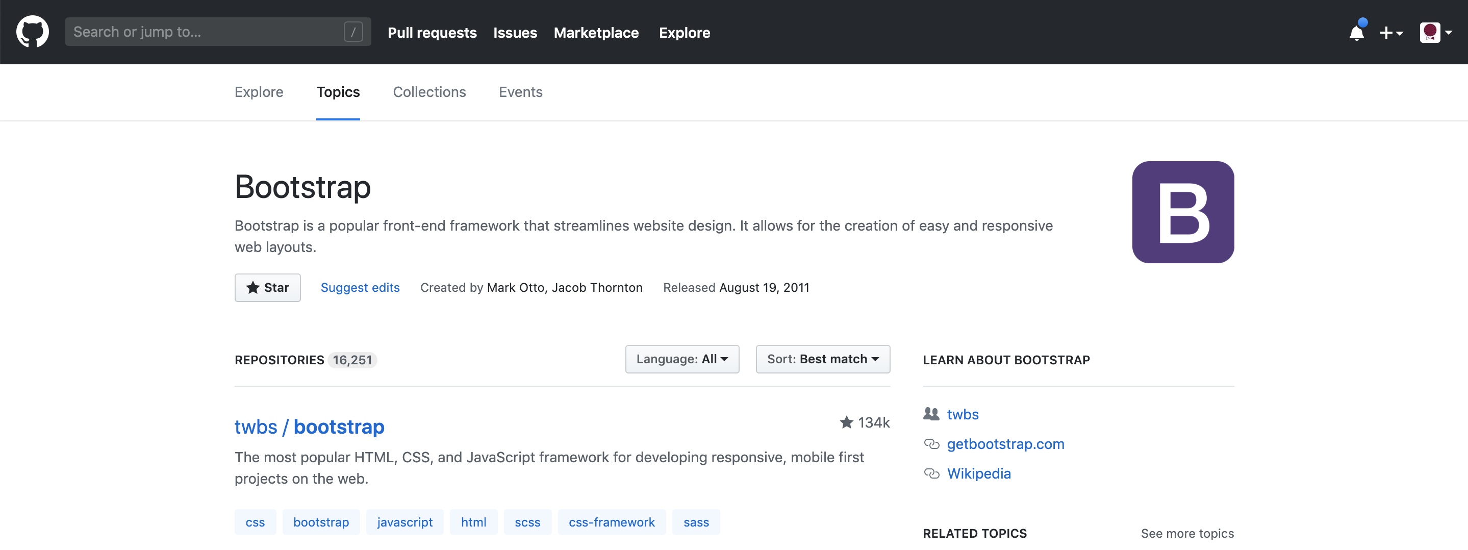Switch to the Explore sub-navigation tab
Image resolution: width=1468 pixels, height=550 pixels.
[259, 92]
